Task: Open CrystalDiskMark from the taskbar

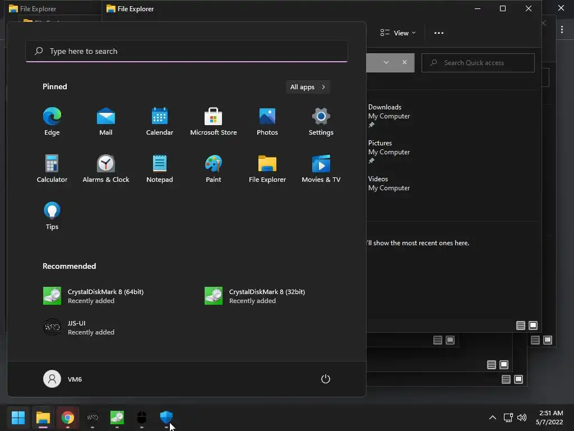Action: pos(117,417)
